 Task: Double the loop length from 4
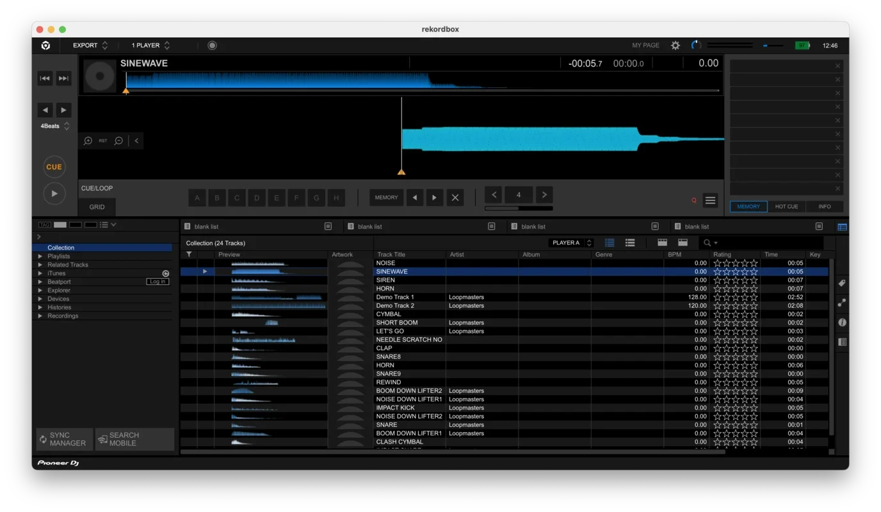coord(544,195)
